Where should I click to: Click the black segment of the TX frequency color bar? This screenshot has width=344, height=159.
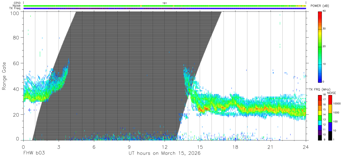(320, 137)
